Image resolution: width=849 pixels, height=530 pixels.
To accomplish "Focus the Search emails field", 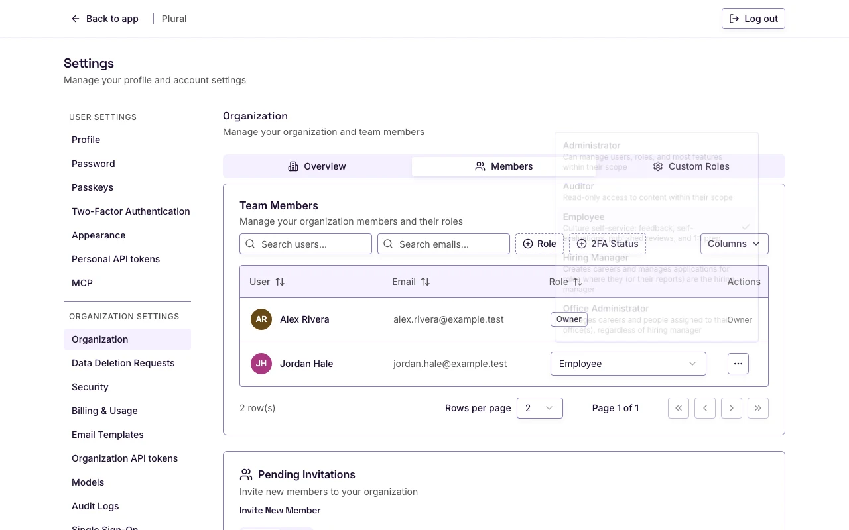I will pyautogui.click(x=444, y=244).
